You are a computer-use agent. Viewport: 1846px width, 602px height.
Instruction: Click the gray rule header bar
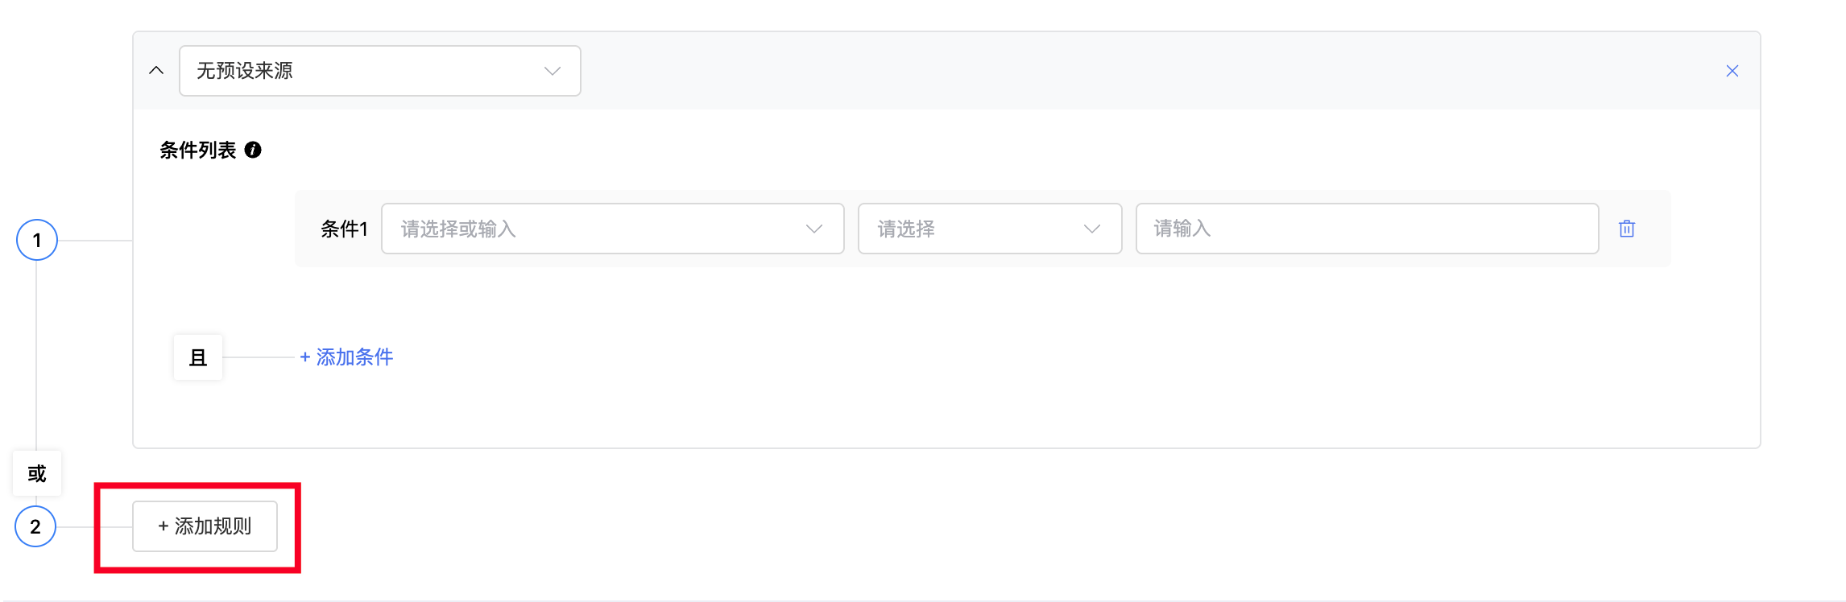tap(1128, 71)
